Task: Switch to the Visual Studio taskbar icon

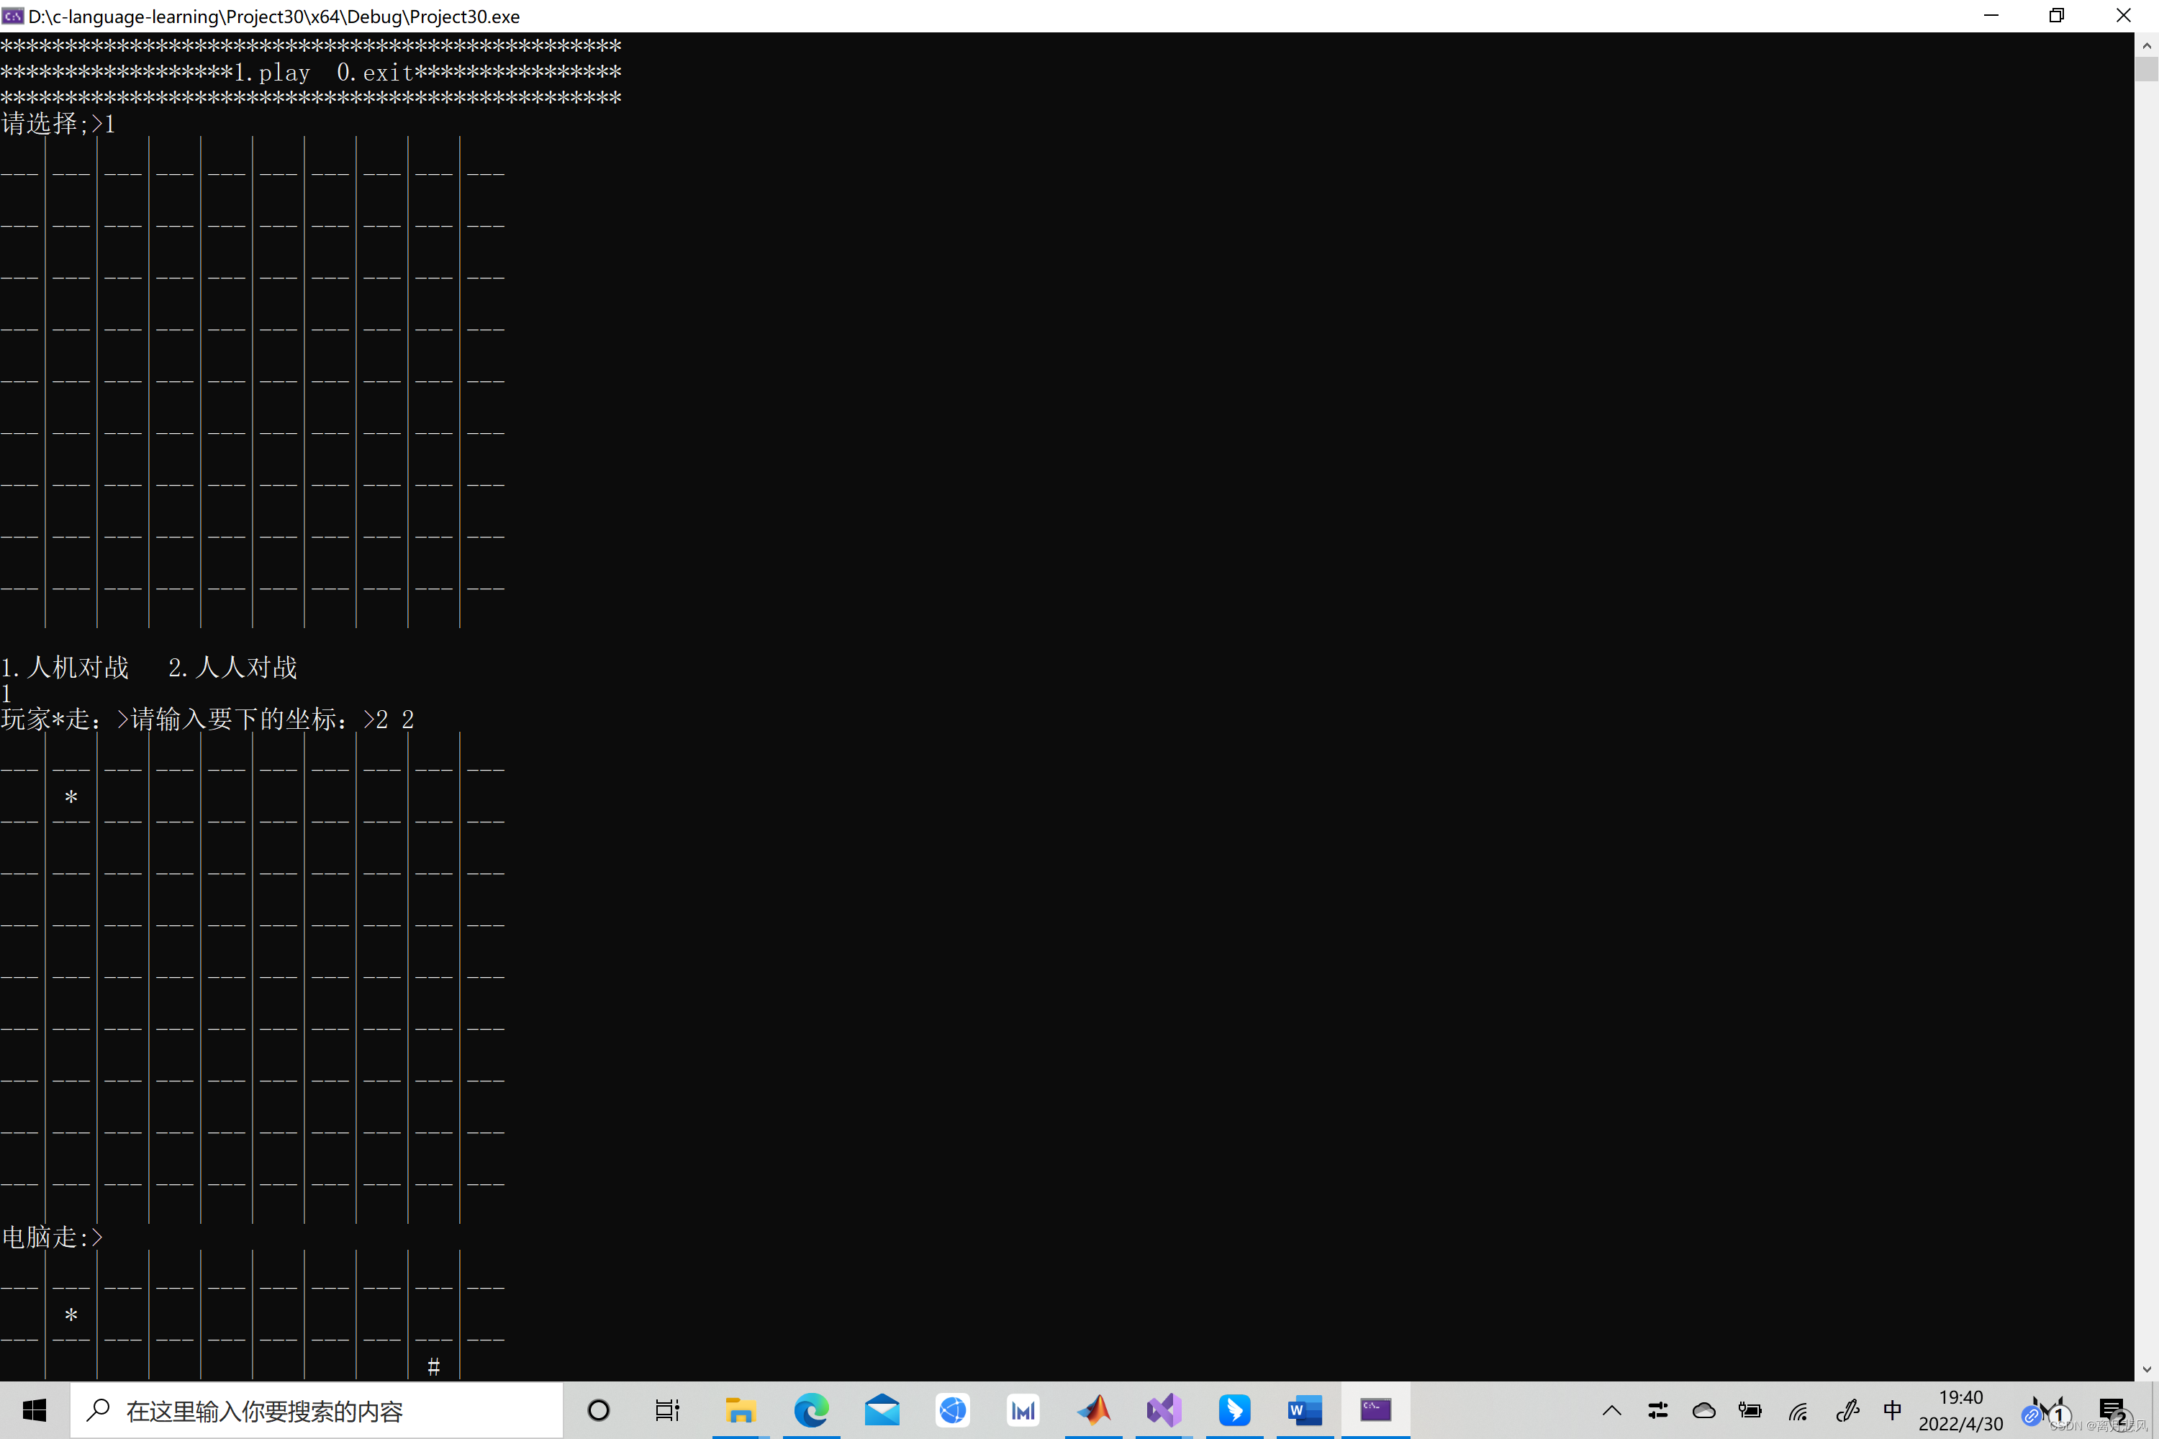Action: 1163,1410
